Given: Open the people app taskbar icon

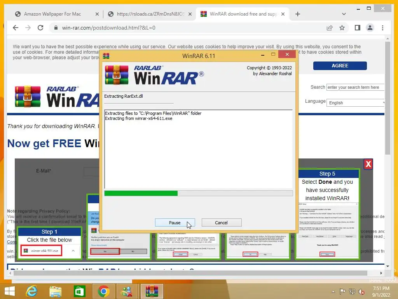Looking at the screenshot, I should click(127, 291).
